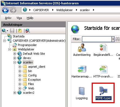Open the Connect to server toolbar icon
The image size is (120, 107).
click(x=4, y=31)
